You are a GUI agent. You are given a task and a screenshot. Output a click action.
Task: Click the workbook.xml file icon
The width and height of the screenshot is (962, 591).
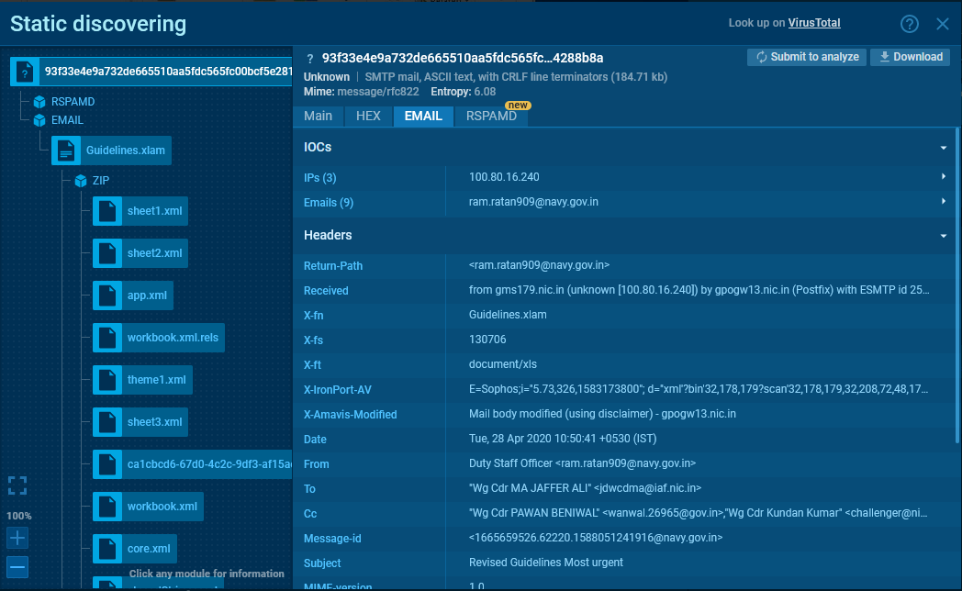click(107, 507)
